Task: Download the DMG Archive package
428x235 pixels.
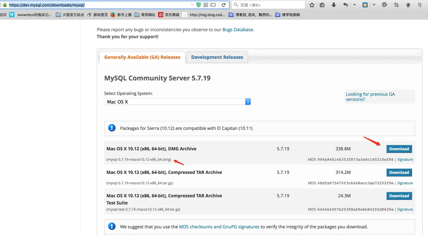Action: pyautogui.click(x=399, y=149)
